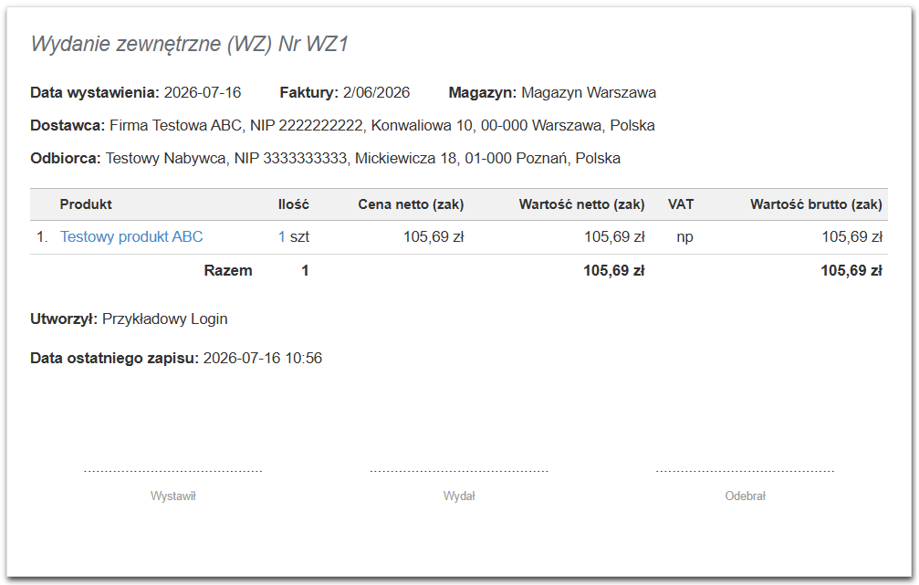Click the Razem quantity value 1
The height and width of the screenshot is (585, 919).
[x=305, y=271]
